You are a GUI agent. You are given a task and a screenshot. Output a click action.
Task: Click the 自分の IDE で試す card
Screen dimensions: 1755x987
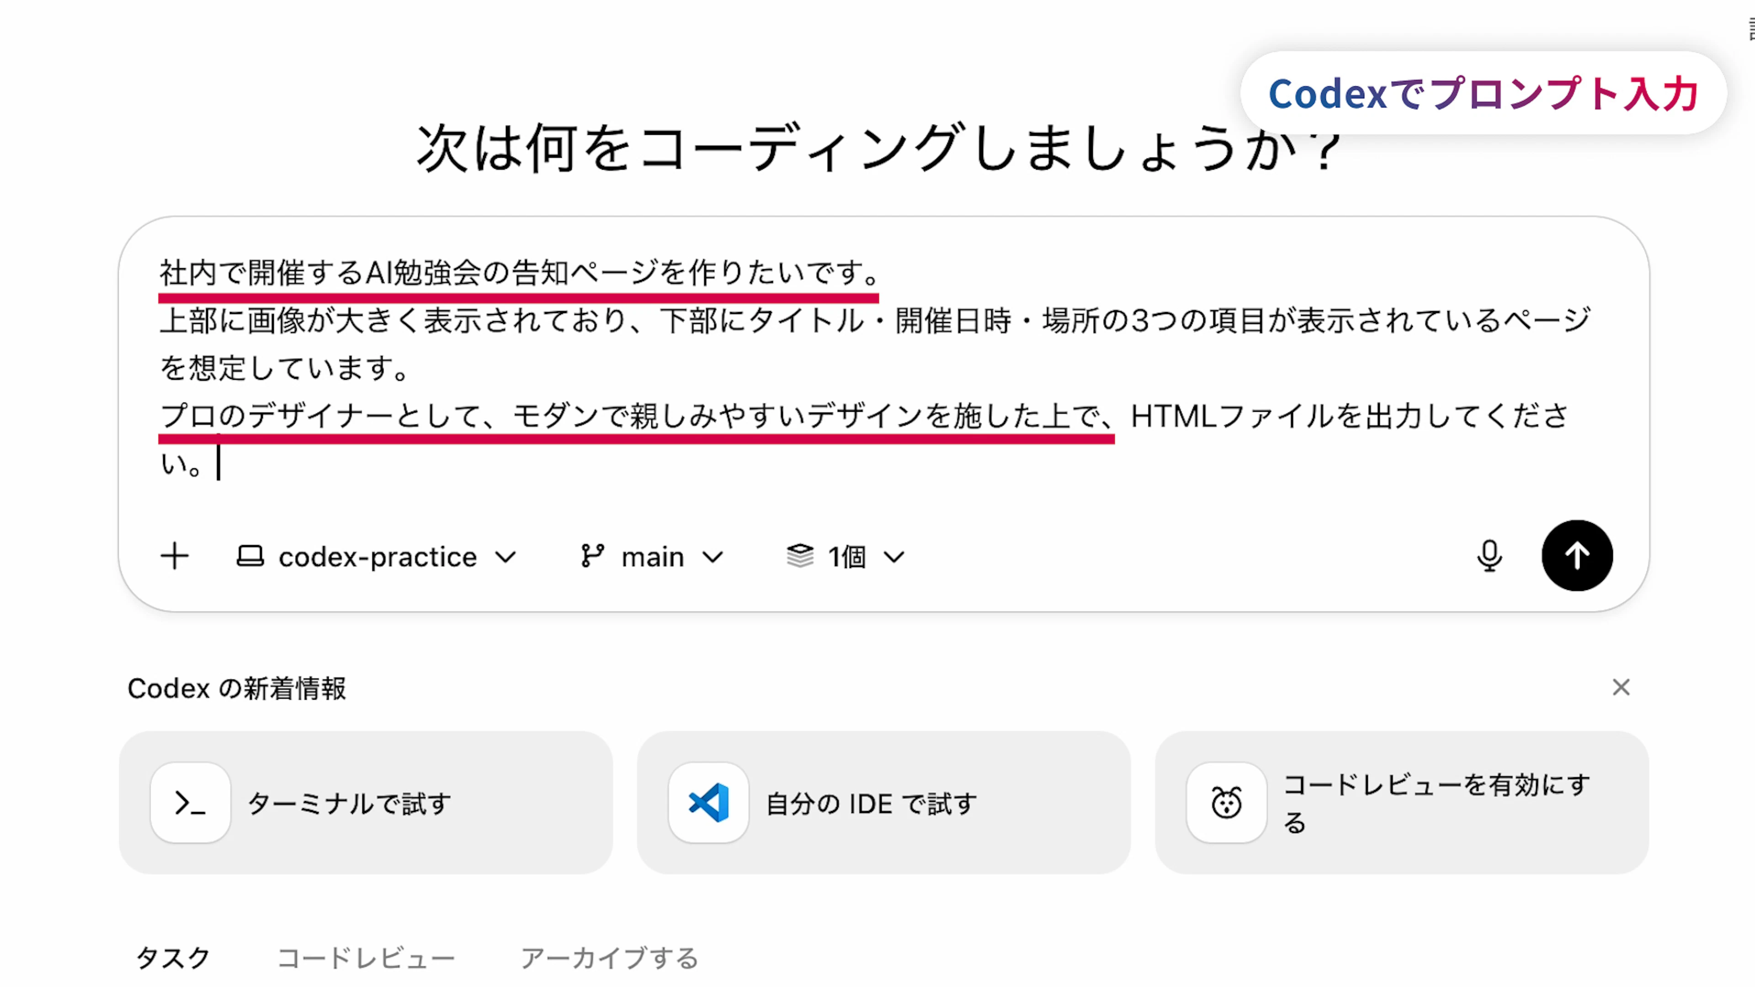click(x=883, y=802)
